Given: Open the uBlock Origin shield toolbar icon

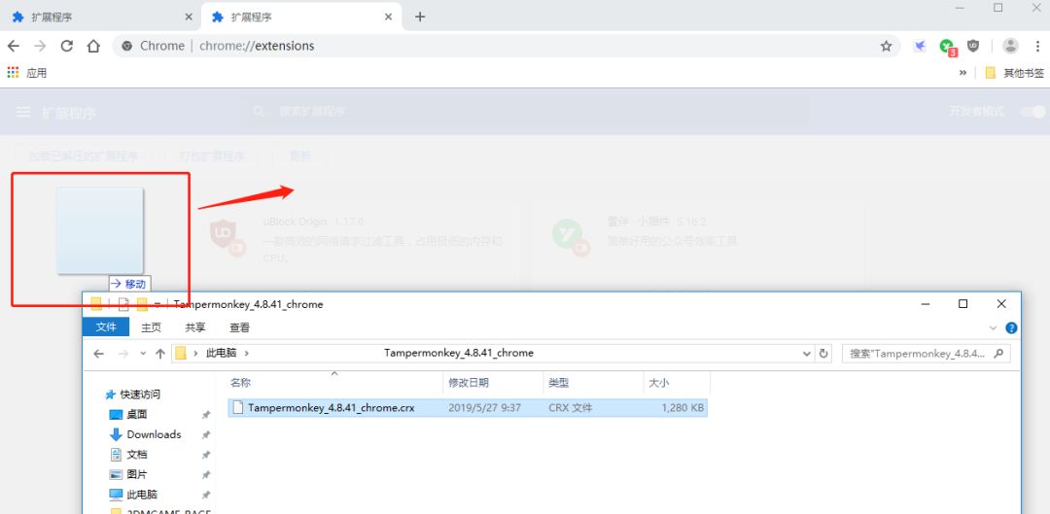Looking at the screenshot, I should (x=973, y=46).
